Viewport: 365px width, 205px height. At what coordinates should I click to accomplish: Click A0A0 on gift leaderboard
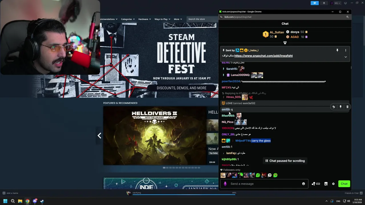[295, 37]
